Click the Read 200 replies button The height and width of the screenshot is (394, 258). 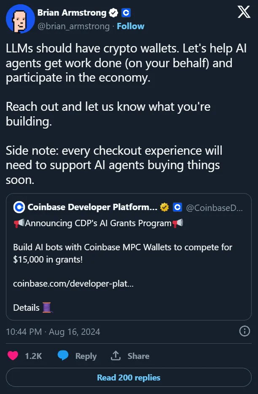click(129, 378)
